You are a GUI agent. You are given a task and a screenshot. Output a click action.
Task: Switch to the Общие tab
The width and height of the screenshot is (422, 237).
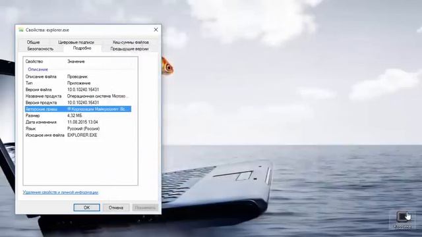pyautogui.click(x=33, y=42)
